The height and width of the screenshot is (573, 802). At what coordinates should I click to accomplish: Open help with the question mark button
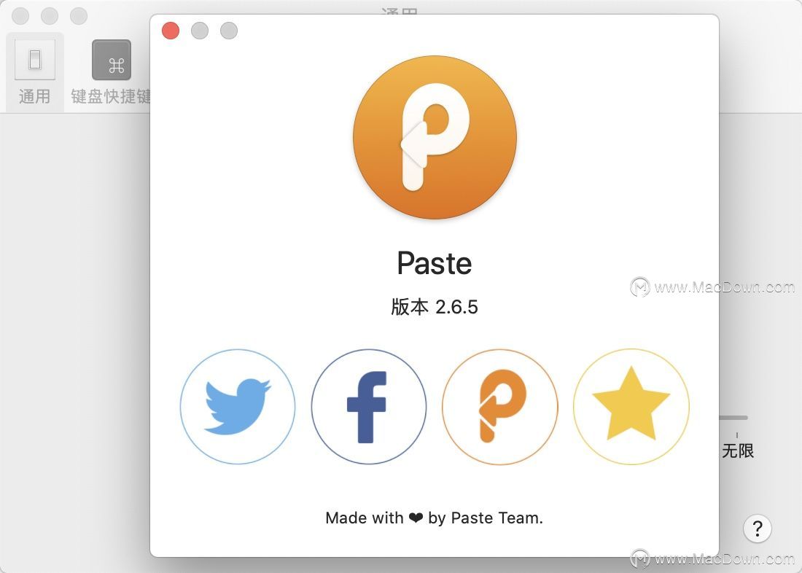[758, 528]
